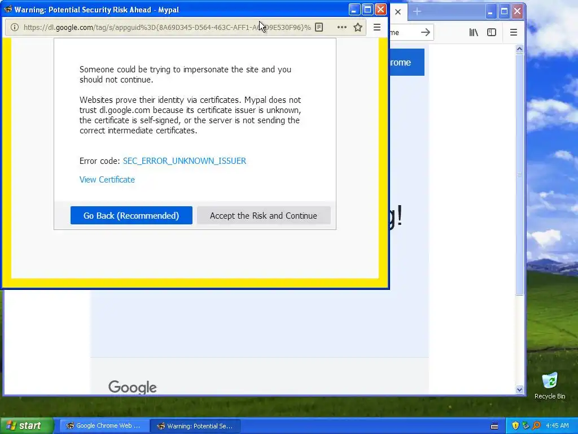The height and width of the screenshot is (434, 578).
Task: Click the Google logo in the page footer
Action: [132, 387]
